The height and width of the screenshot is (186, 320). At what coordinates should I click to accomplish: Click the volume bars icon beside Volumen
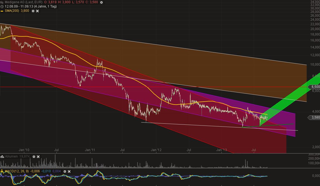click(x=2, y=157)
